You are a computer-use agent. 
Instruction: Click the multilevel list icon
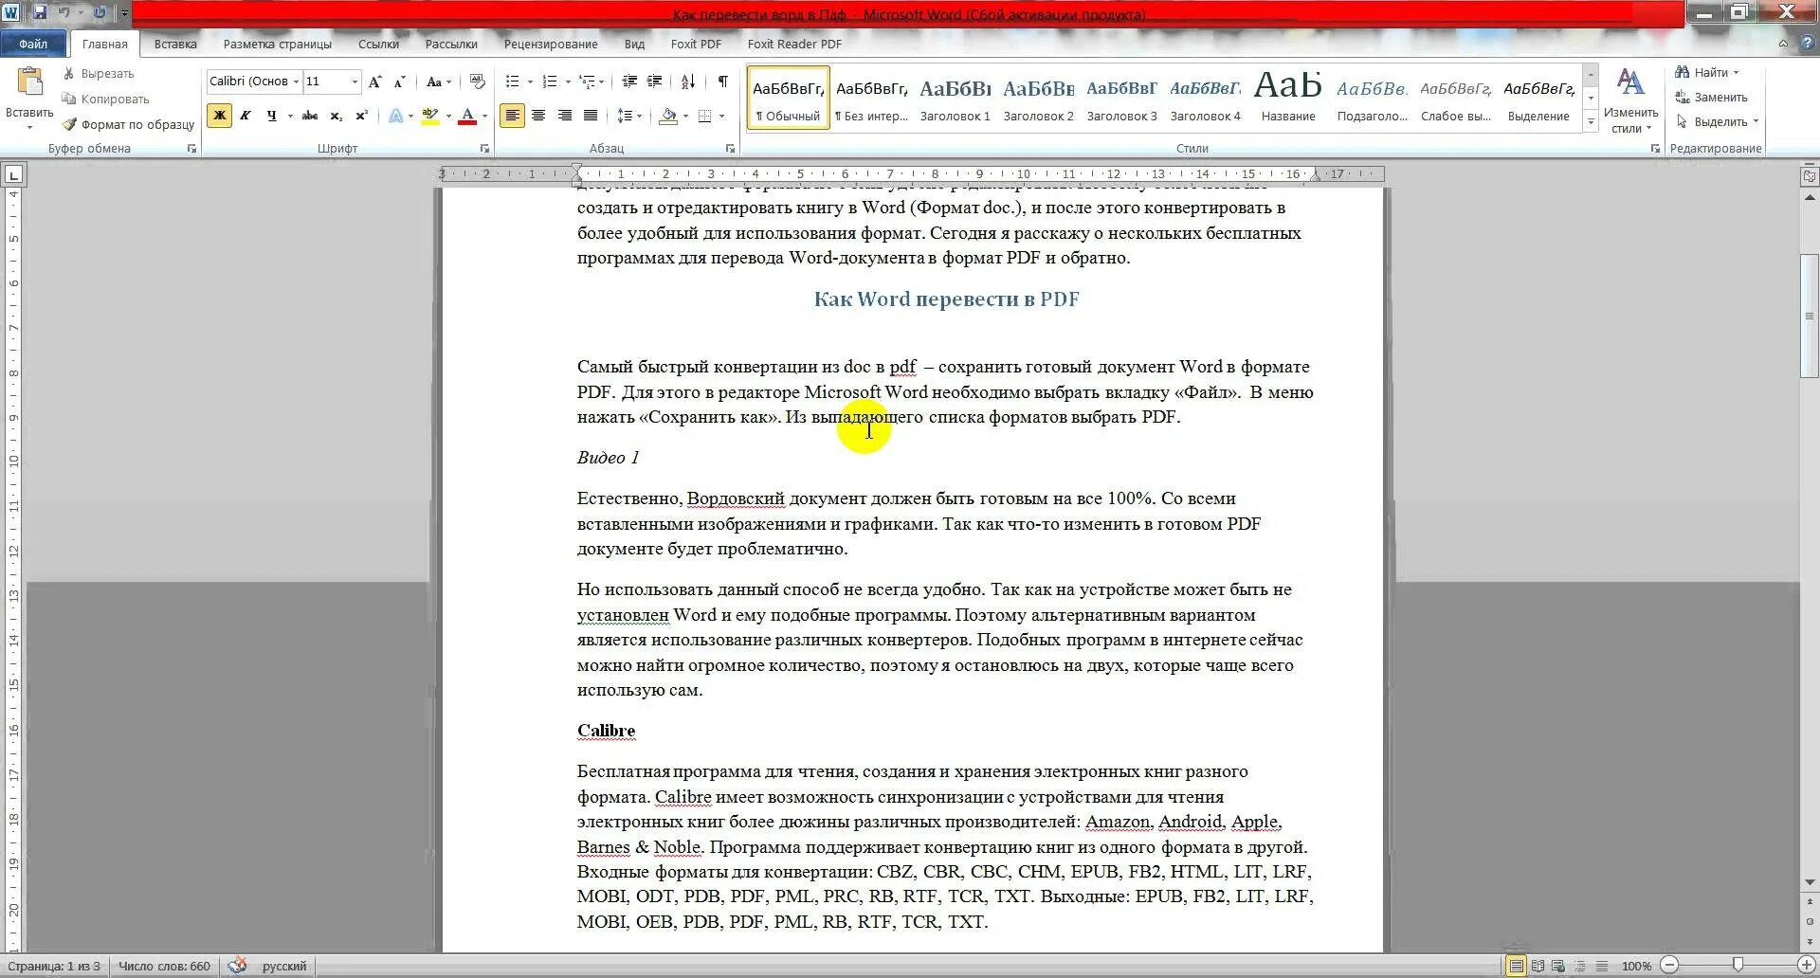point(588,81)
